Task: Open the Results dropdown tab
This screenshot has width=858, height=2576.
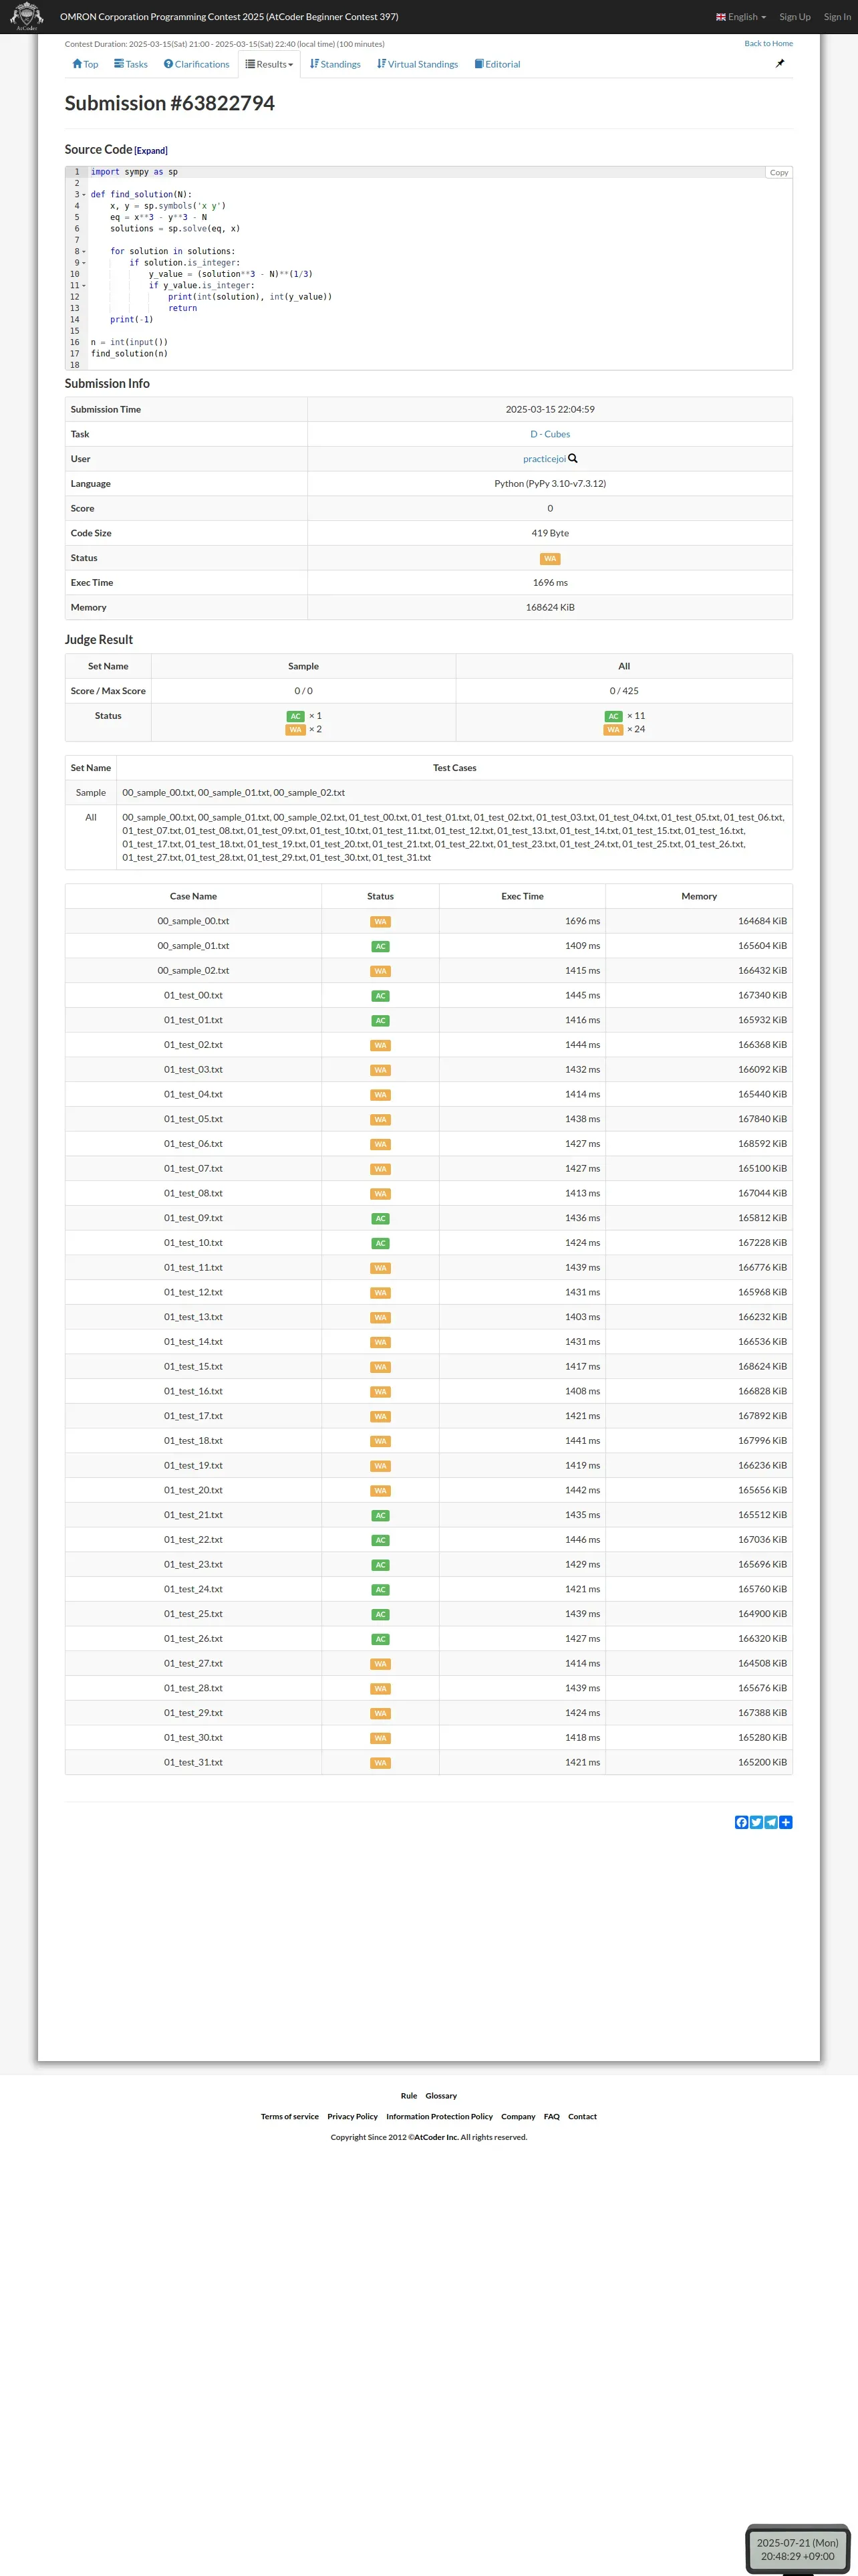Action: [x=270, y=64]
